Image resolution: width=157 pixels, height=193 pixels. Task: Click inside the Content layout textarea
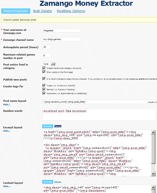point(97,189)
